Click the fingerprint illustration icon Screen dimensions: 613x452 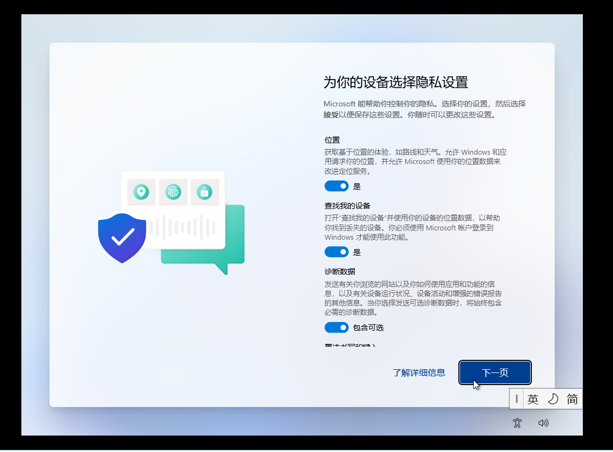173,192
